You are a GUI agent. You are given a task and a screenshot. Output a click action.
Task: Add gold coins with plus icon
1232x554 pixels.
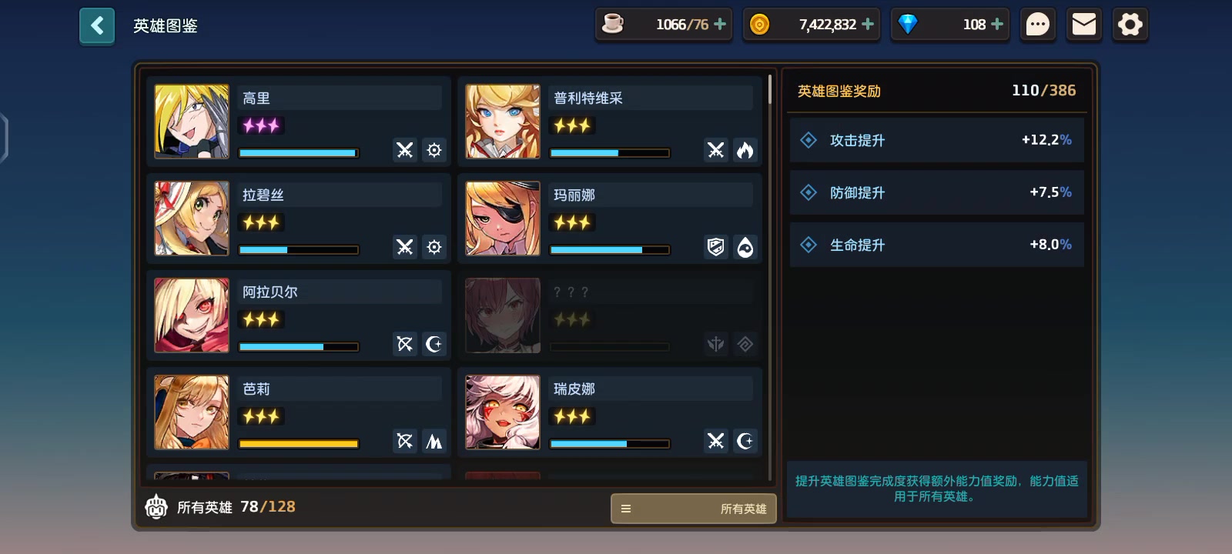click(868, 25)
